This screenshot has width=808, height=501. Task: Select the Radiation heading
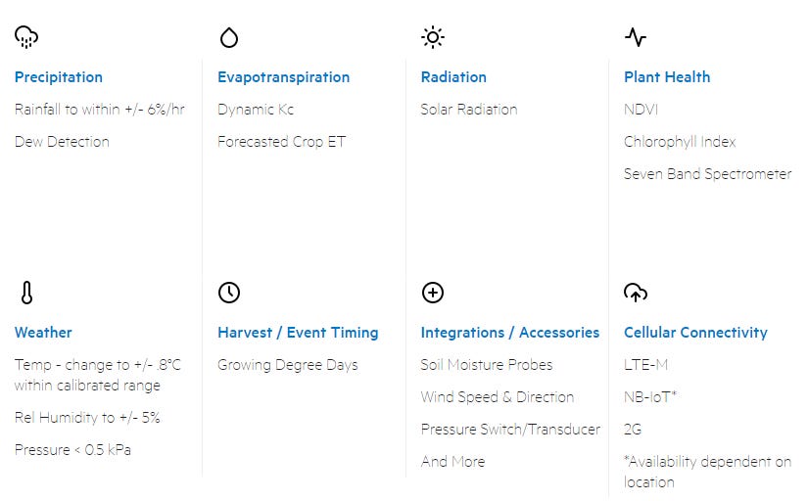(453, 77)
